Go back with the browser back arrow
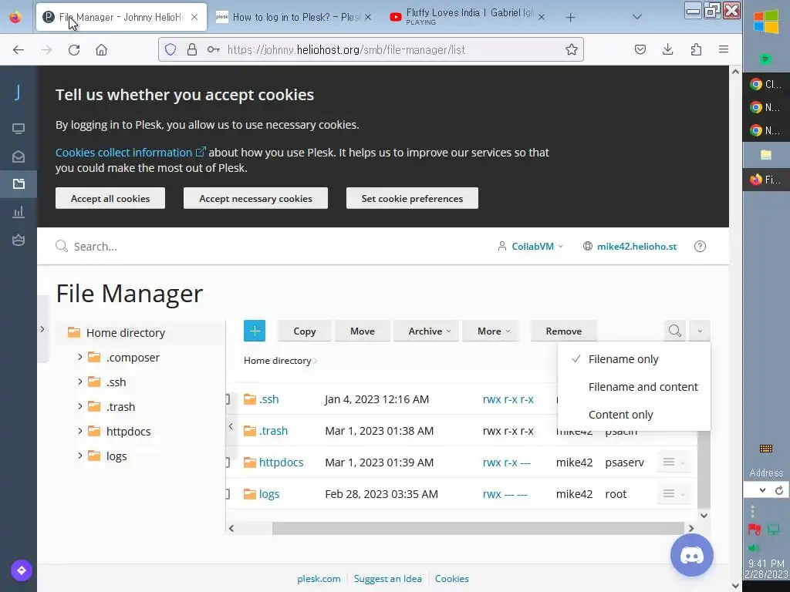Viewport: 790px width, 592px height. point(19,49)
